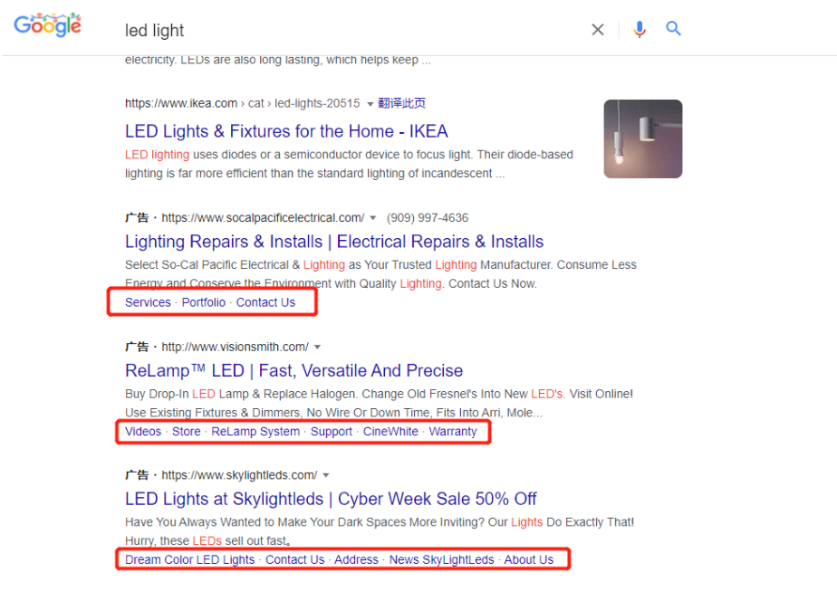Image resolution: width=837 pixels, height=601 pixels.
Task: Visit the Services sitelink under the electrical ad
Action: click(148, 301)
